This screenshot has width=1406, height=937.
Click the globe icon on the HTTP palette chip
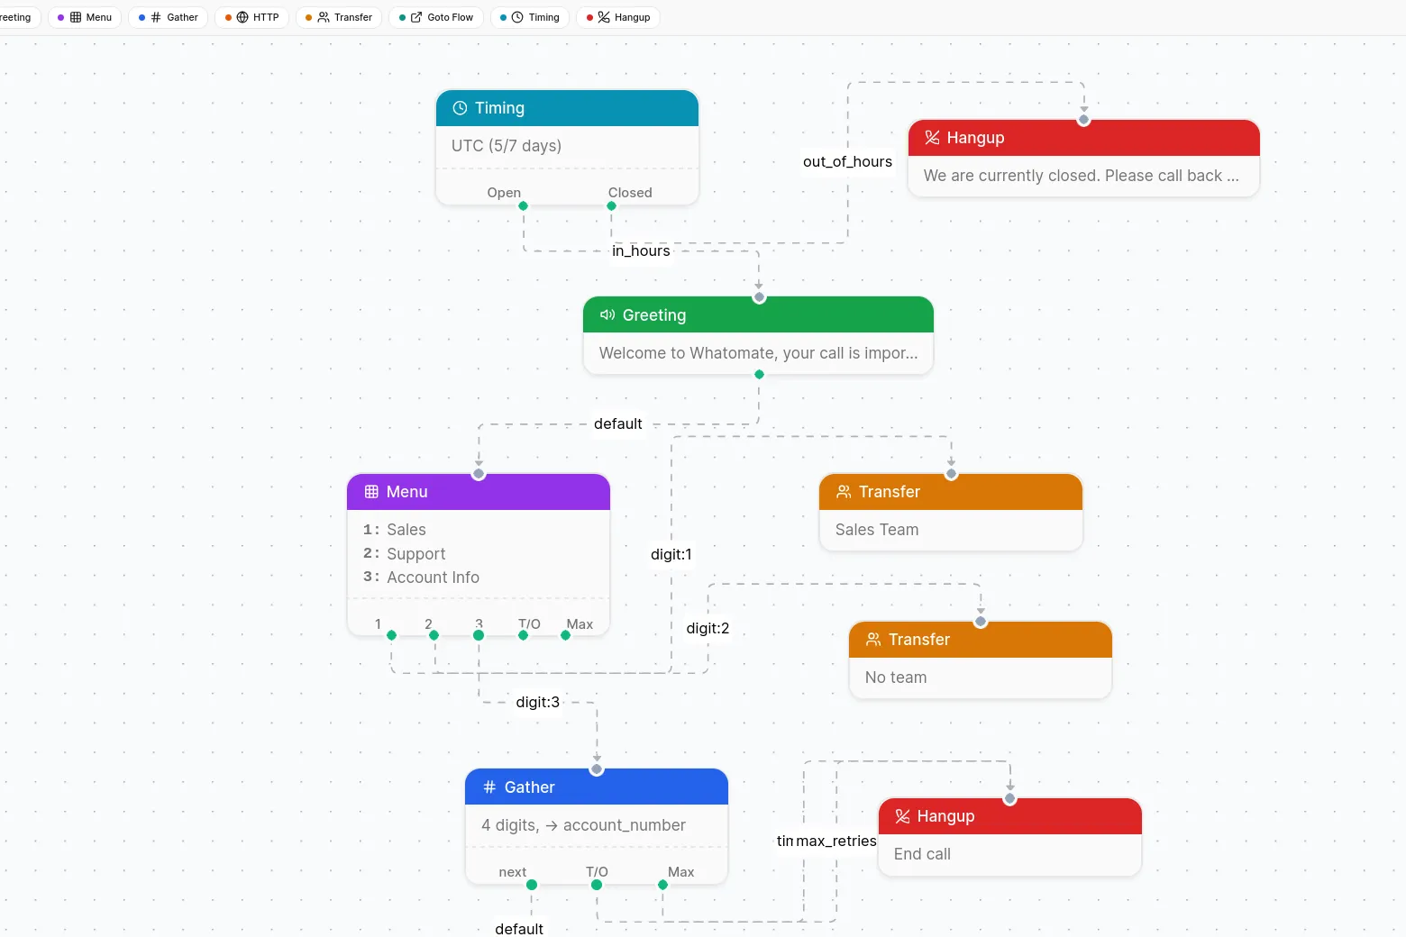tap(242, 17)
